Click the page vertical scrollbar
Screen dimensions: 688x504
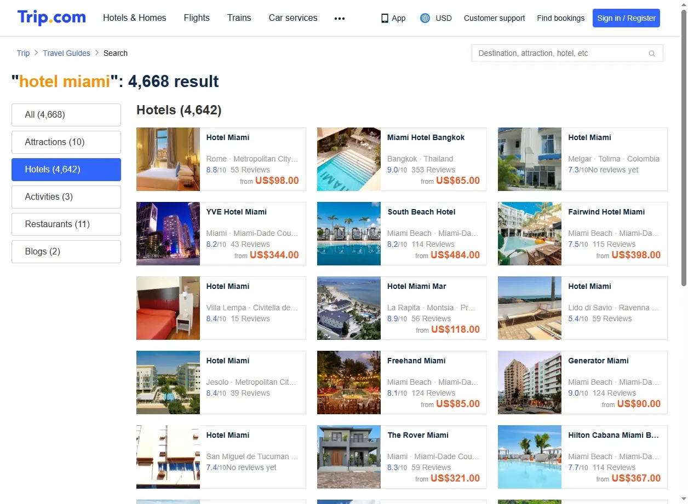(x=684, y=148)
